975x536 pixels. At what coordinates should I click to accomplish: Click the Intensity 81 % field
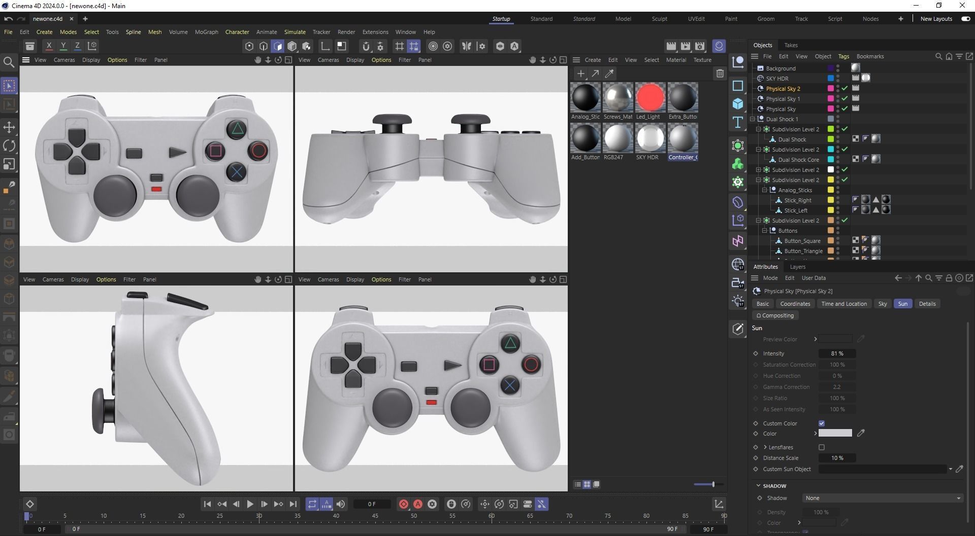837,353
